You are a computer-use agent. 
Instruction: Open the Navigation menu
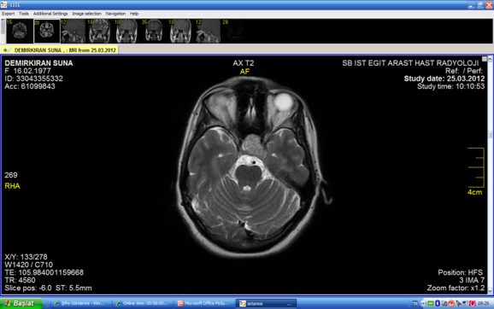(x=115, y=14)
